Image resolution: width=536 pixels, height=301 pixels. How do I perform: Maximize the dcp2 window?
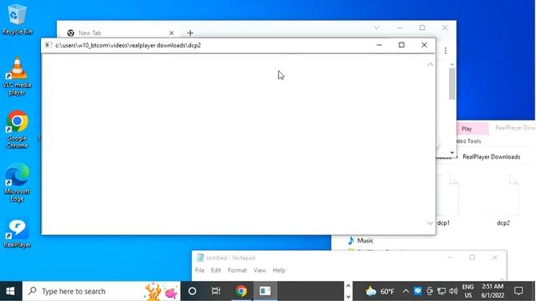(402, 45)
